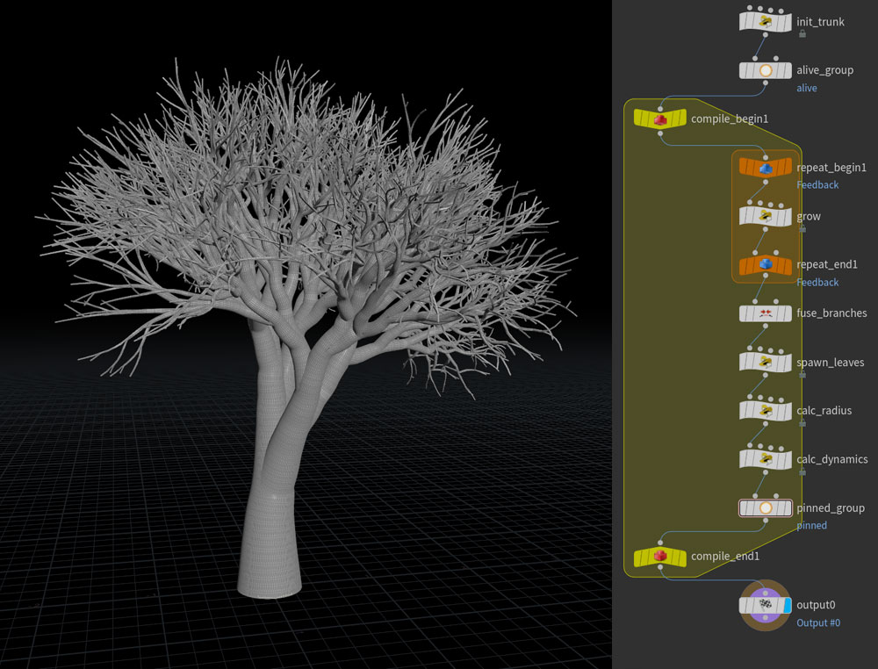Click the alive_group node icon
The width and height of the screenshot is (878, 669).
(765, 70)
